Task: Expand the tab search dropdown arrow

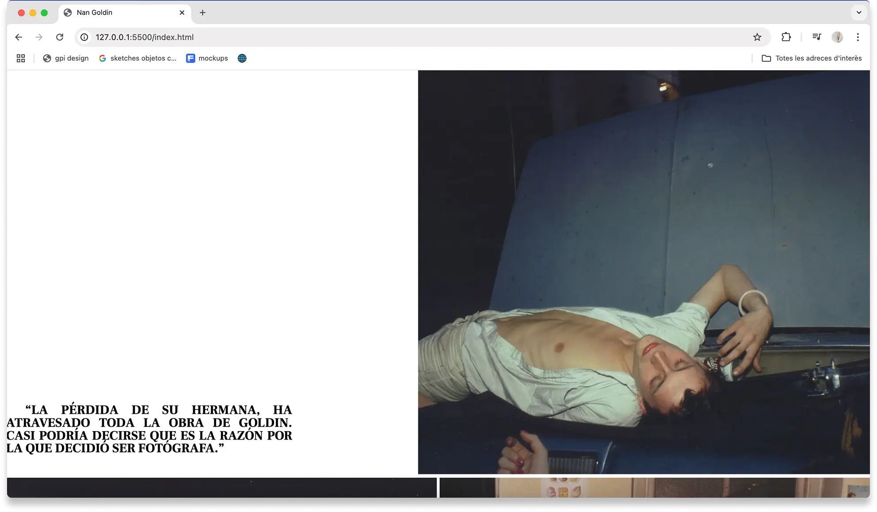Action: click(x=859, y=13)
